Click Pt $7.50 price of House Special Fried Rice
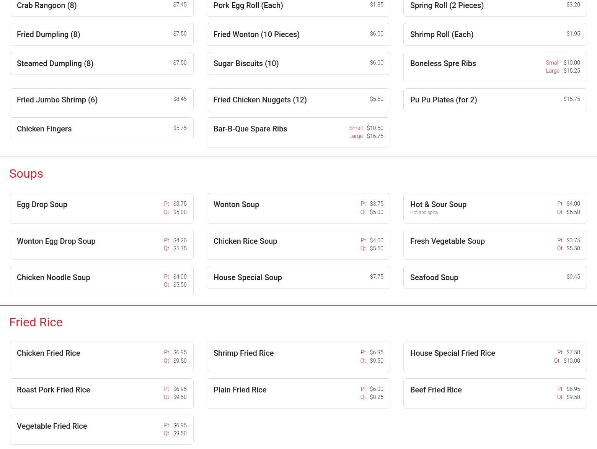 [x=569, y=352]
